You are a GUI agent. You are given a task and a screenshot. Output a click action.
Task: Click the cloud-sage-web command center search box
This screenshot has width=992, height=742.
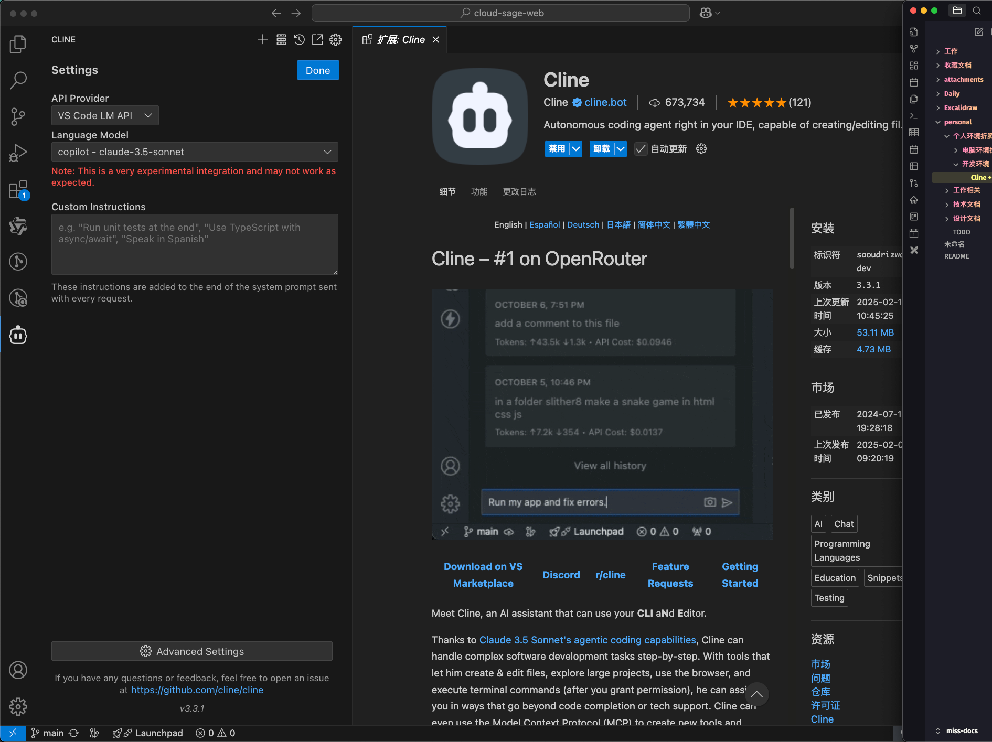tap(500, 13)
